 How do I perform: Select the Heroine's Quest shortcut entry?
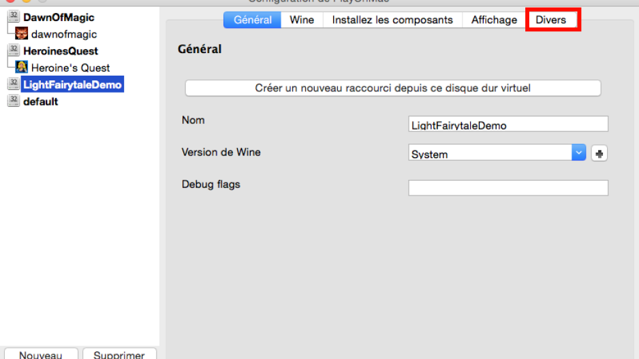(70, 67)
